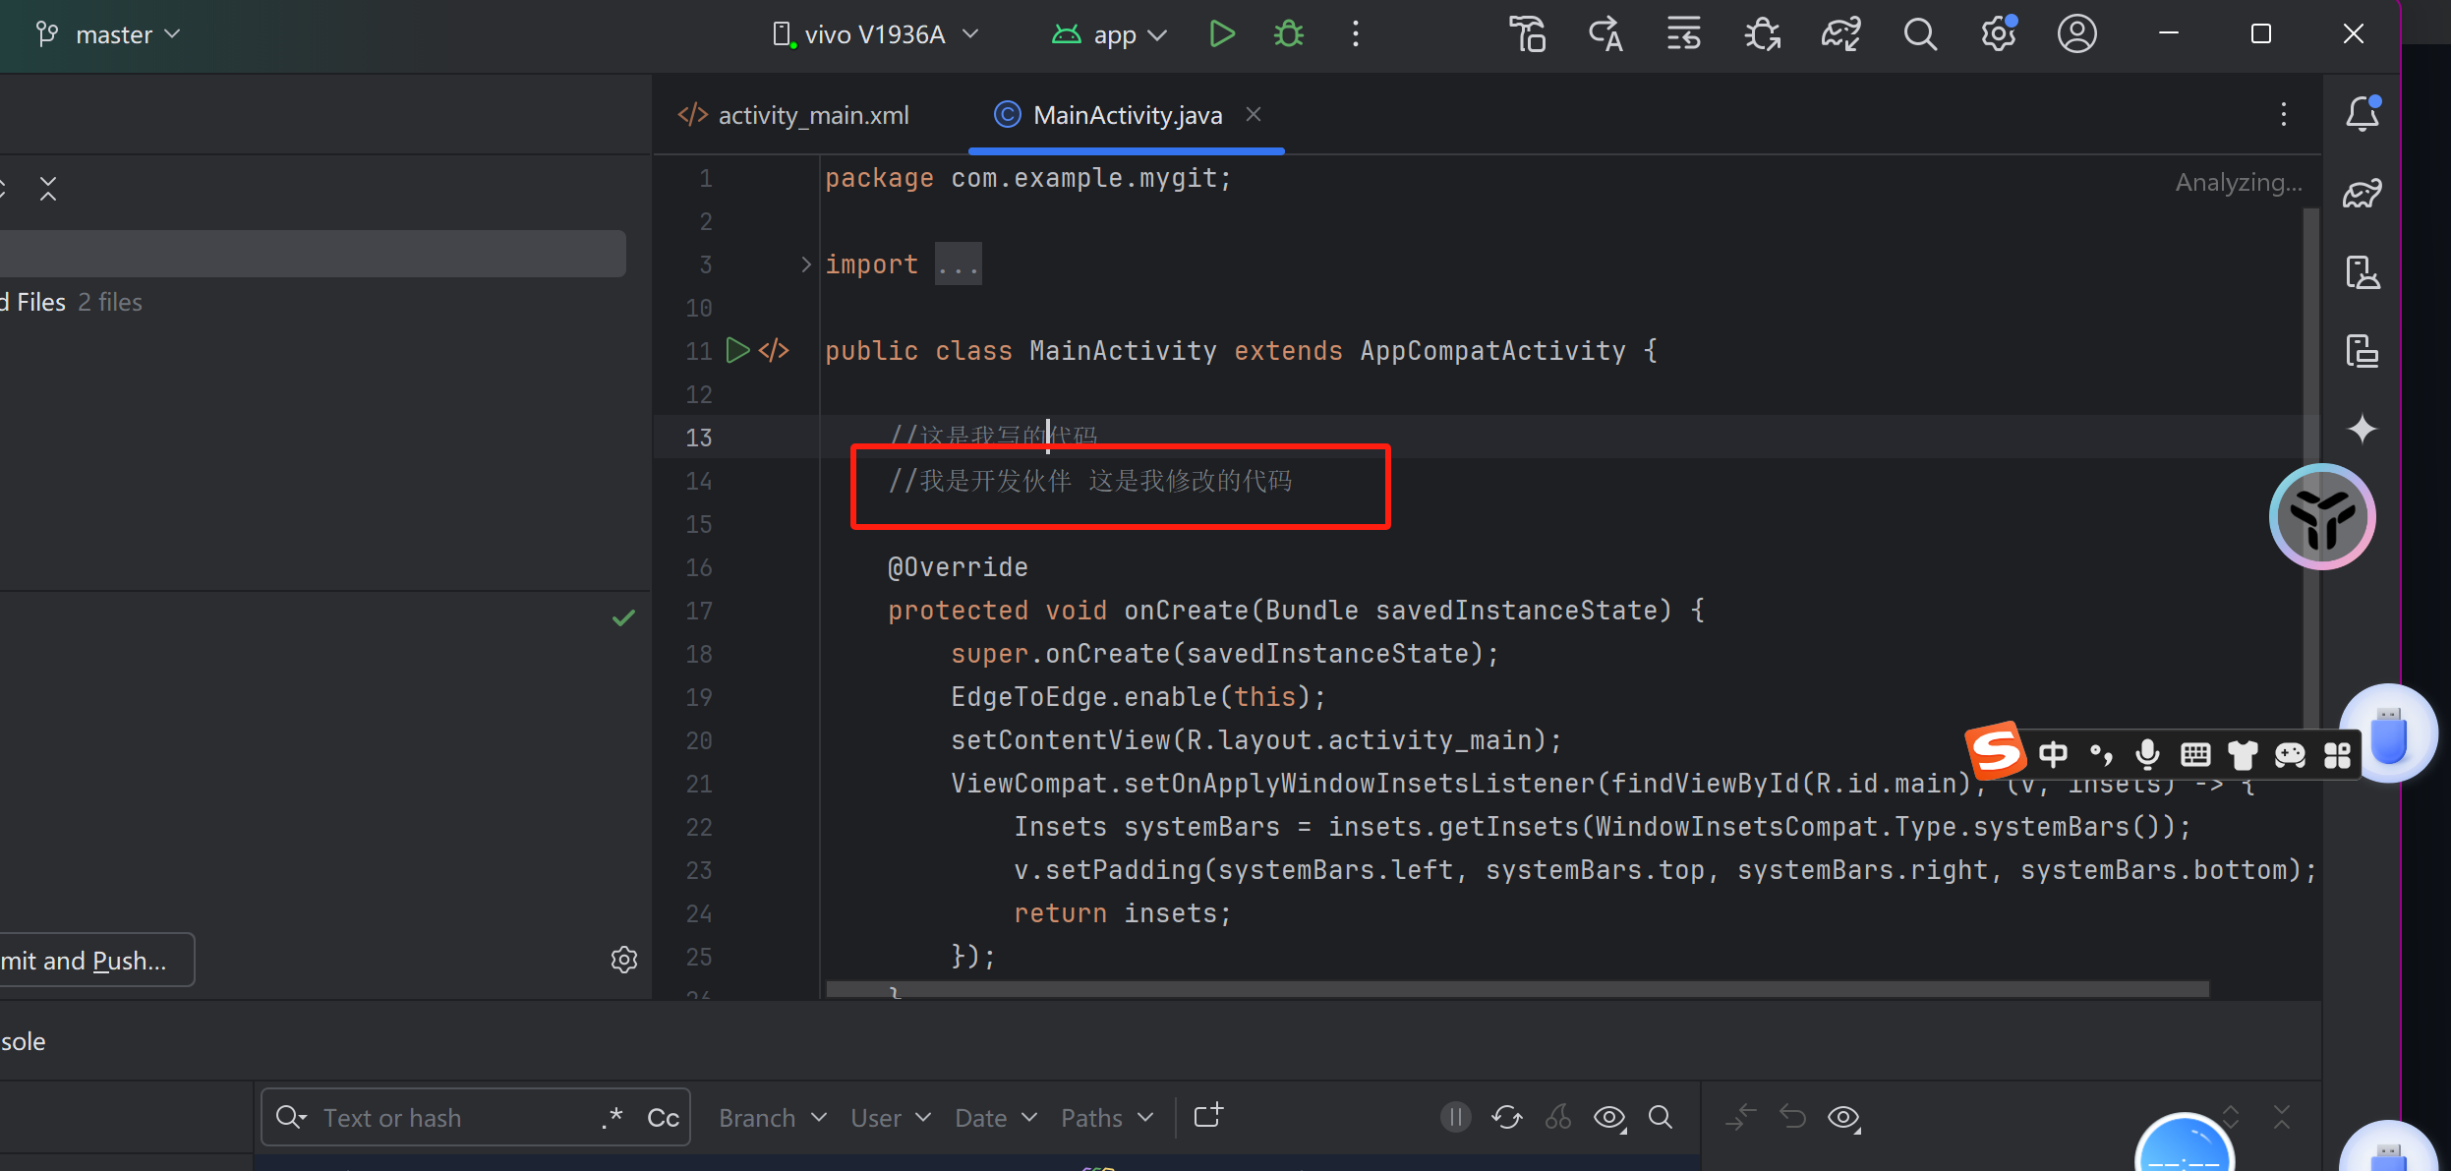Screen dimensions: 2451x1171
Task: Open view options eye in commit details toolbar
Action: tap(1844, 1117)
